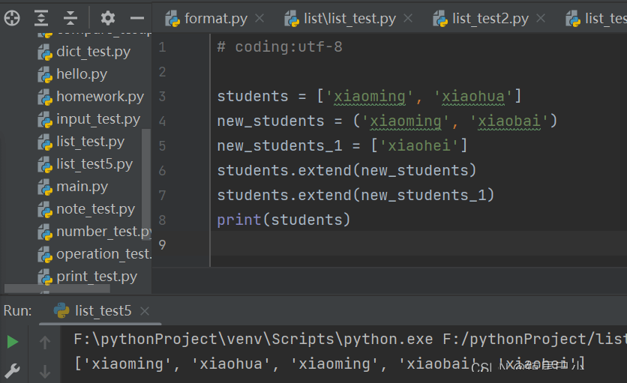The image size is (627, 383).
Task: Select main.py in project tree
Action: (x=82, y=187)
